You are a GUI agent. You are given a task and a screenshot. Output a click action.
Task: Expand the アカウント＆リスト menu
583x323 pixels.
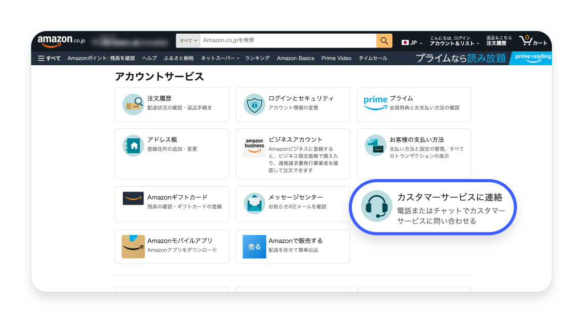451,43
